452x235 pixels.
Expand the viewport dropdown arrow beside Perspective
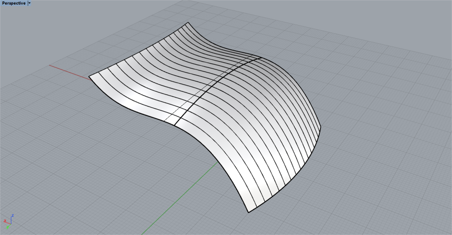tap(29, 3)
